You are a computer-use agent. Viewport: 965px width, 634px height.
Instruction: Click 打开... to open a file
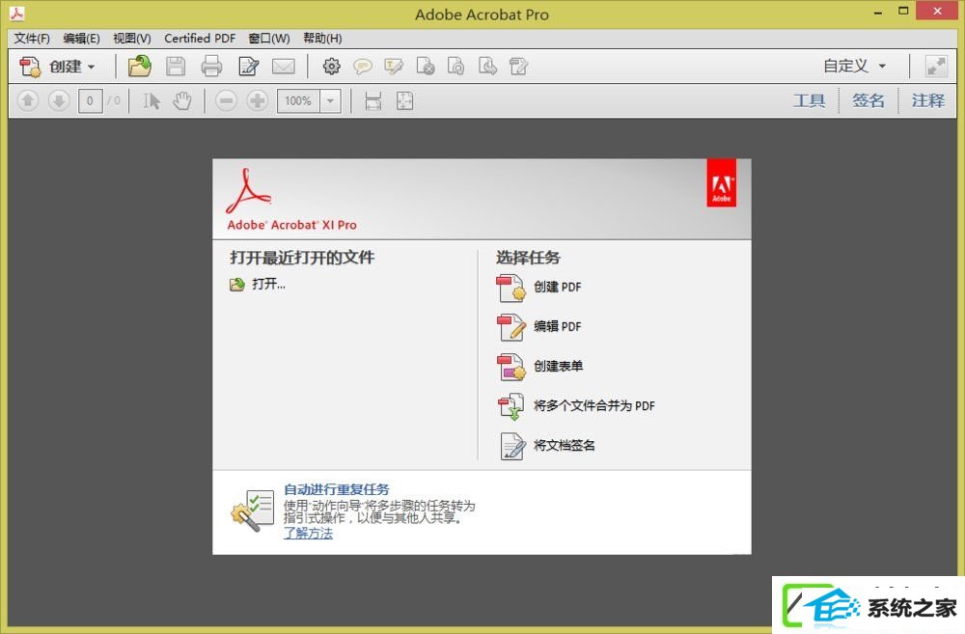[x=258, y=284]
